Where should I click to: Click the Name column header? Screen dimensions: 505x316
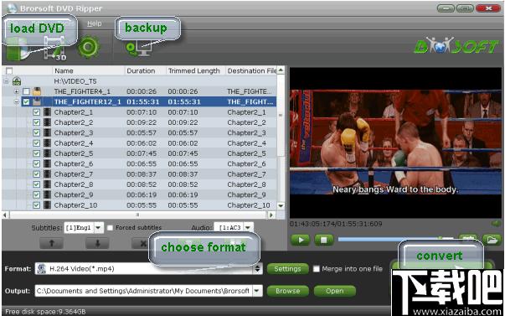88,70
